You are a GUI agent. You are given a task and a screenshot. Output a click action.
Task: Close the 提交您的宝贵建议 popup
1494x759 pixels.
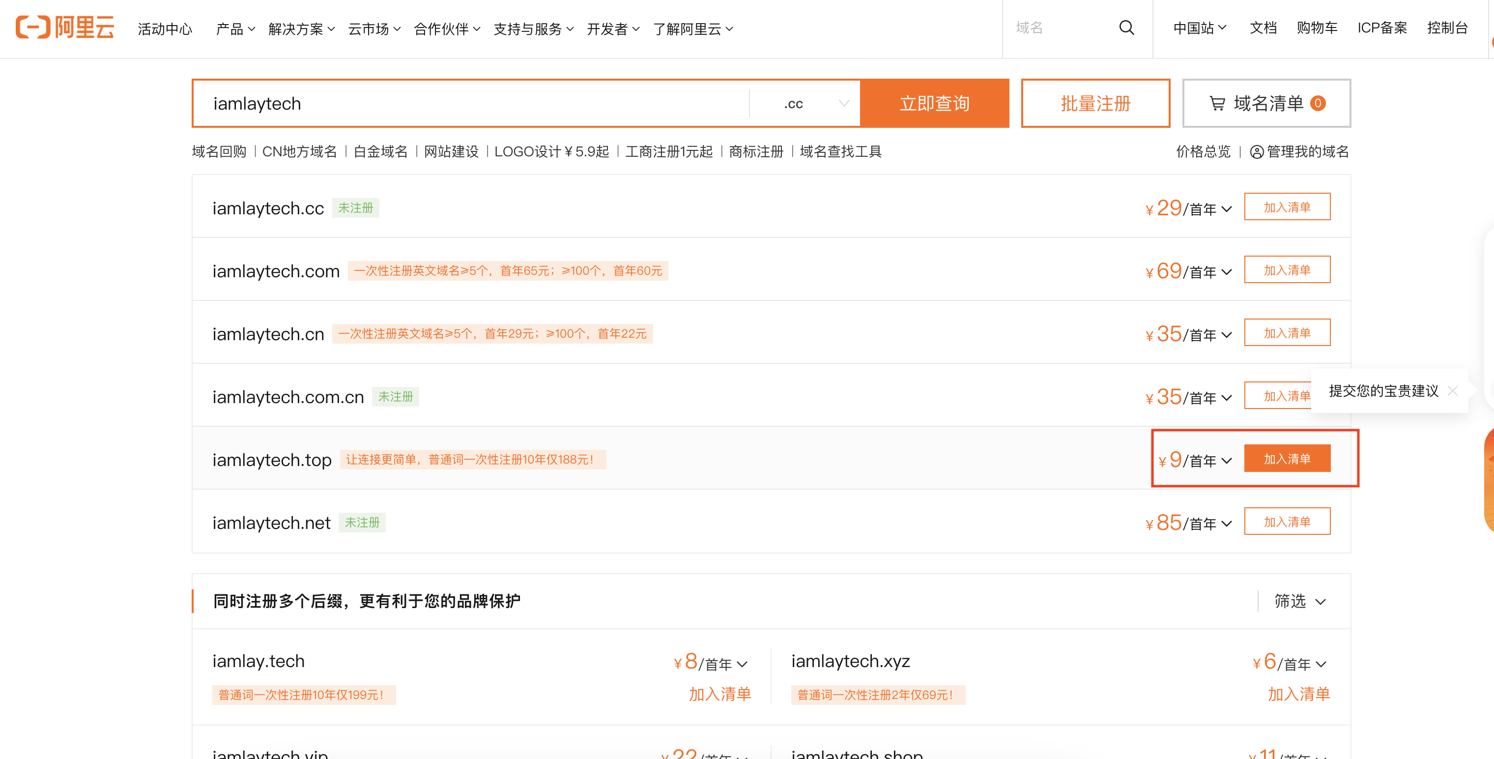tap(1453, 390)
